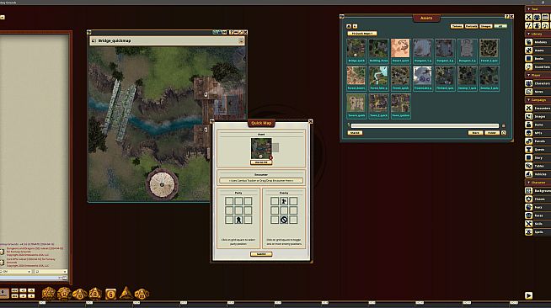The height and width of the screenshot is (308, 551).
Task: Open Skills in the Character sidebar
Action: pyautogui.click(x=538, y=224)
